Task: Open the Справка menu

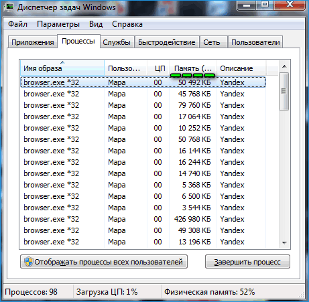Action: point(127,24)
